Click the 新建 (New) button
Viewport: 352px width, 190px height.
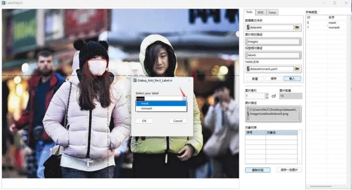click(255, 79)
